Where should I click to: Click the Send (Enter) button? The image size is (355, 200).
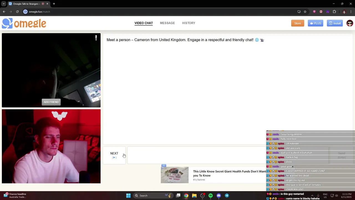pyautogui.click(x=341, y=155)
